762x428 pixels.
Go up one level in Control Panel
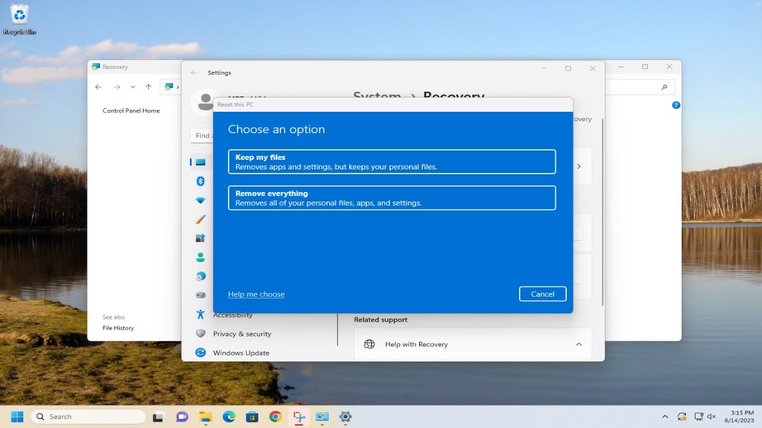click(x=148, y=87)
